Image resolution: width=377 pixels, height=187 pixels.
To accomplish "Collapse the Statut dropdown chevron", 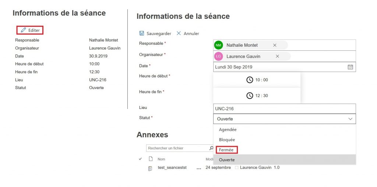I will coord(350,119).
